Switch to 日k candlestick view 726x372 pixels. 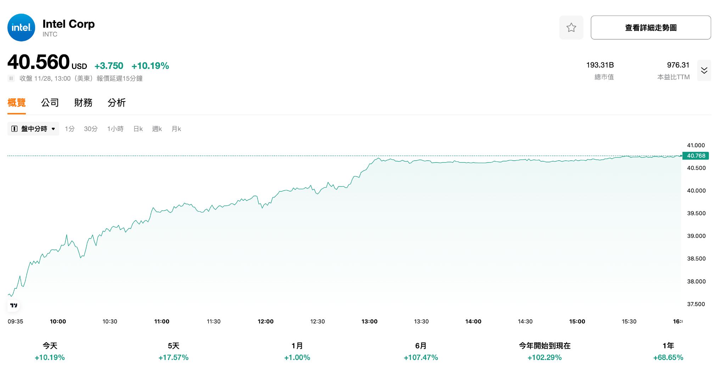(138, 129)
